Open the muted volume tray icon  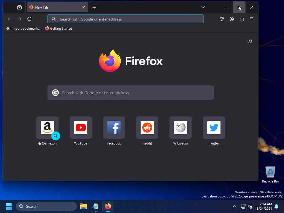point(250,206)
